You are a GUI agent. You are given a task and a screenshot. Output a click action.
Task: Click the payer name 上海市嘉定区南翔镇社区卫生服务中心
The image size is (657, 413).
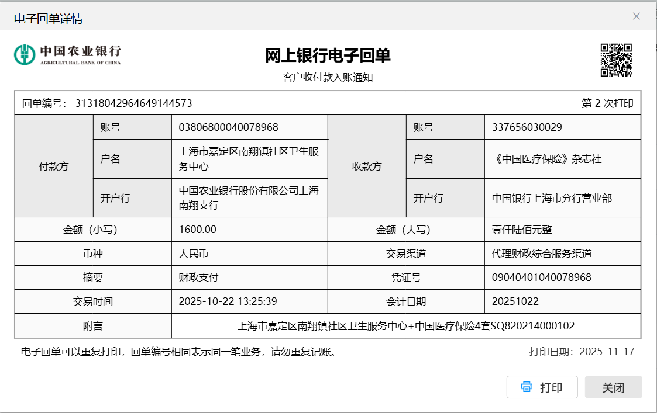tap(249, 159)
